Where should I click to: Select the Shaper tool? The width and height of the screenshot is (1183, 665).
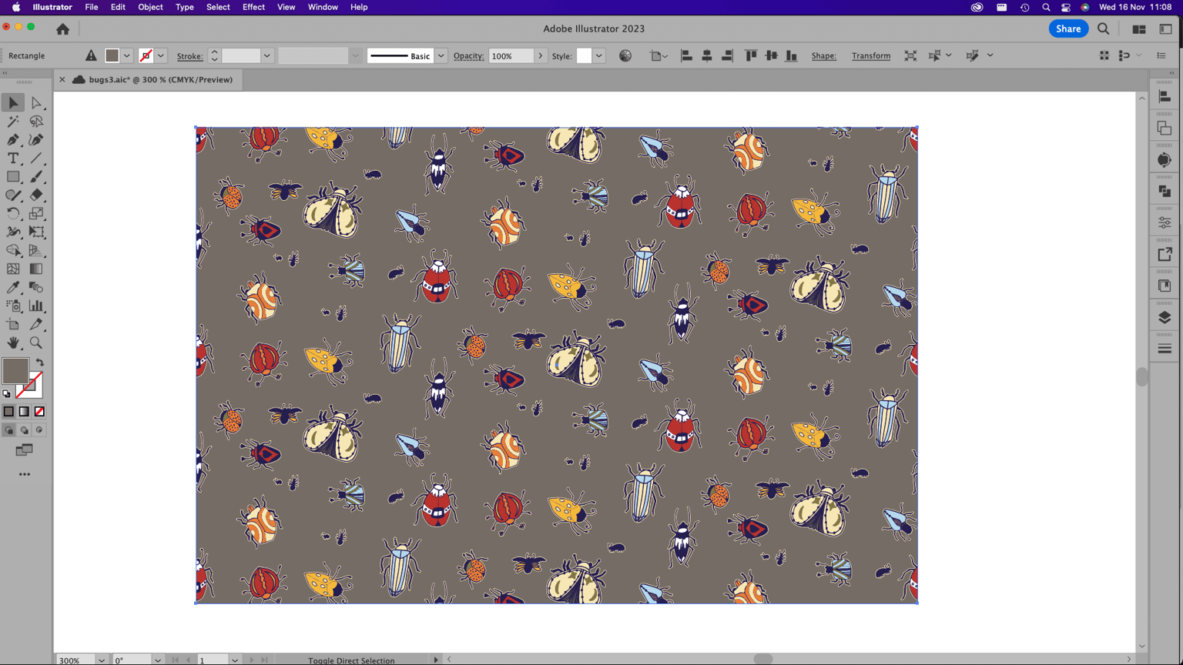(13, 195)
